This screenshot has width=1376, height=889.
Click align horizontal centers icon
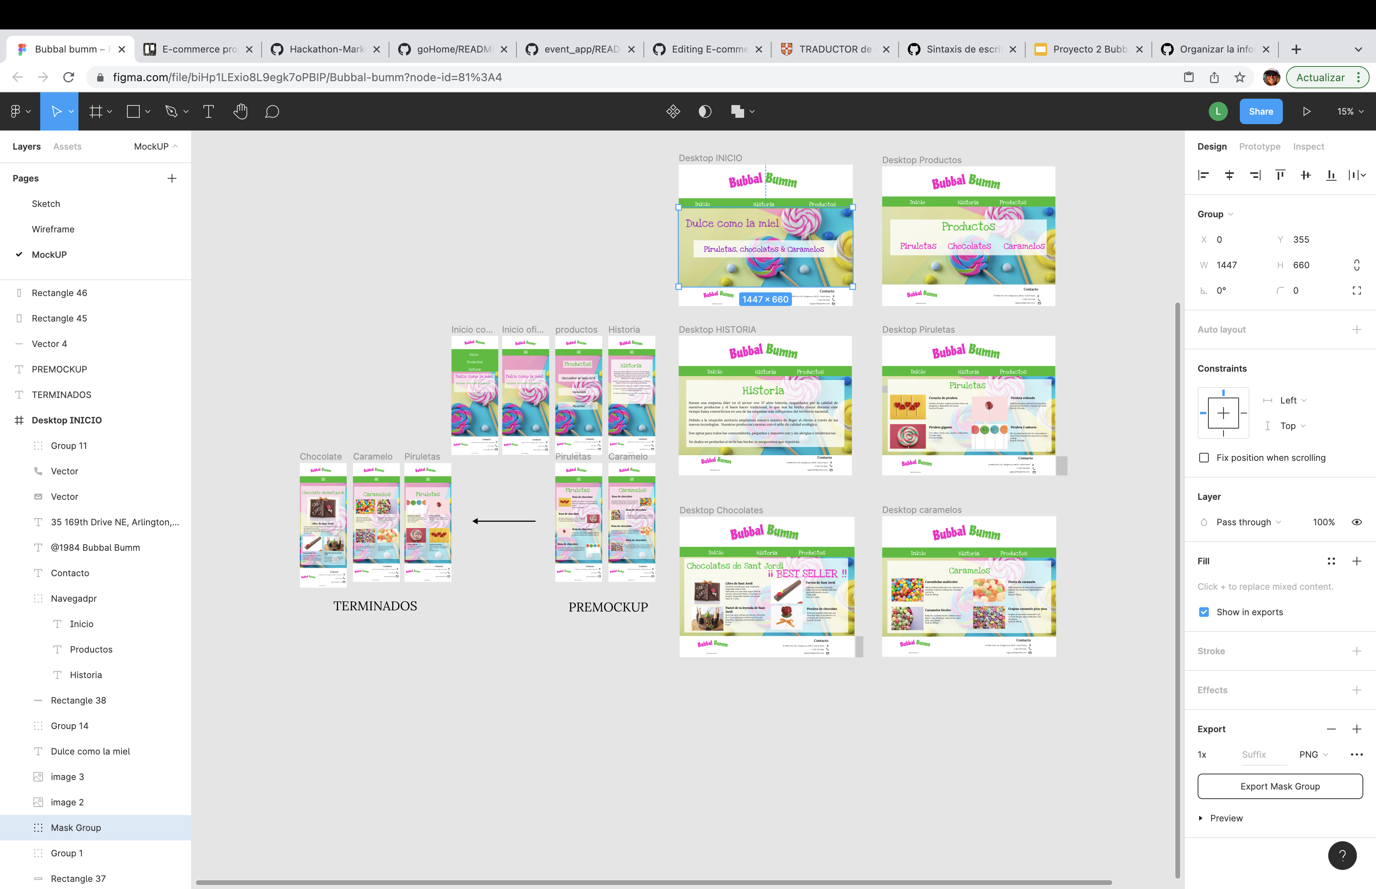(x=1229, y=175)
